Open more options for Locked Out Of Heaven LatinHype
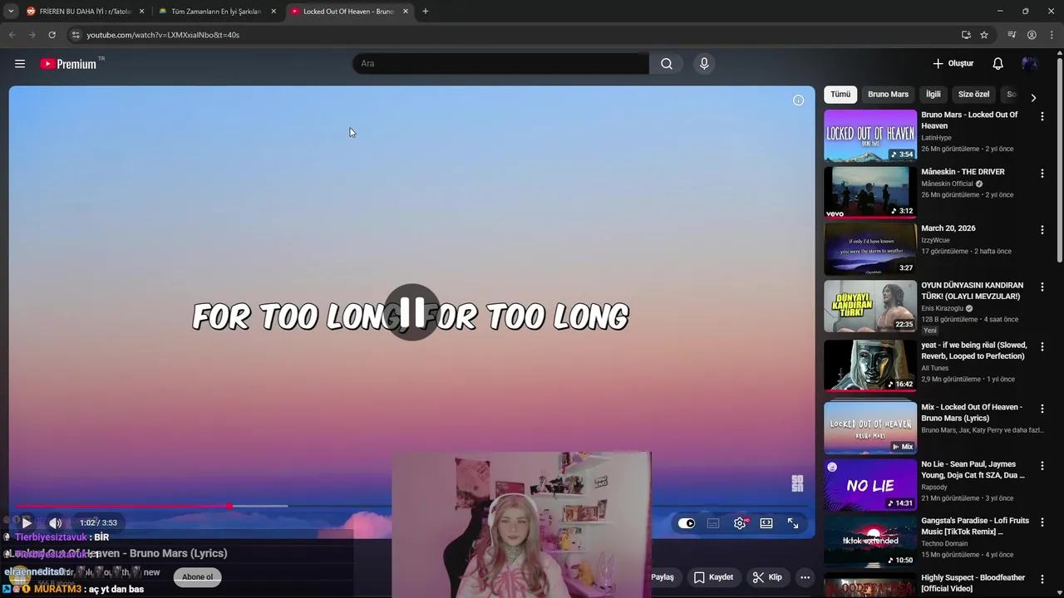1064x598 pixels. (1042, 116)
